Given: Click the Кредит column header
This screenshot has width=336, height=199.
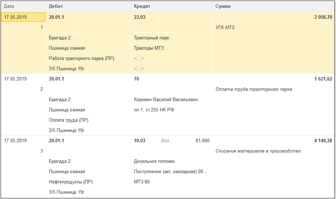Looking at the screenshot, I should (x=172, y=6).
